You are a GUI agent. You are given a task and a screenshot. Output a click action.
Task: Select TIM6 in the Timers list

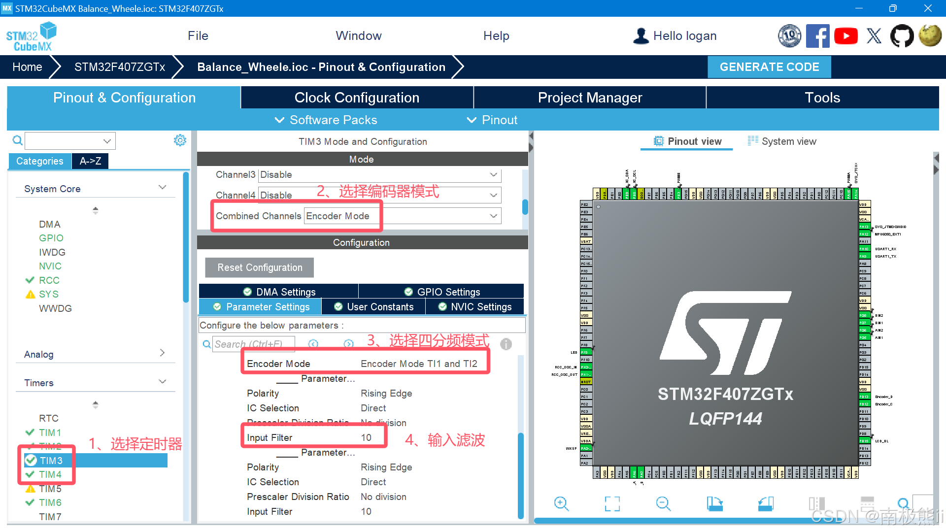pos(50,502)
